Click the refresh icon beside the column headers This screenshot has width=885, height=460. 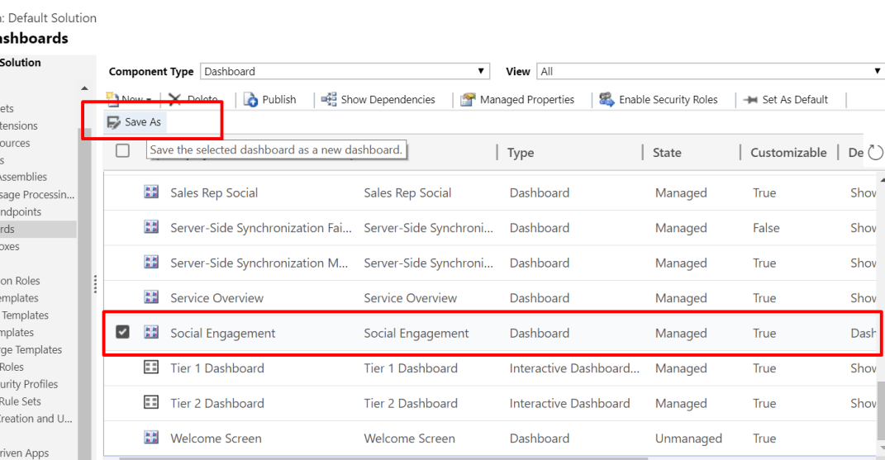(875, 152)
